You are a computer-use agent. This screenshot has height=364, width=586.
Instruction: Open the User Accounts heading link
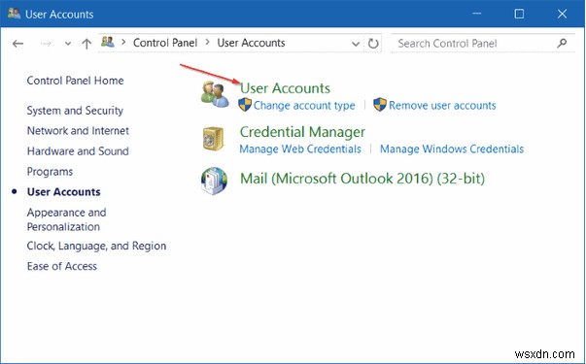tap(285, 88)
